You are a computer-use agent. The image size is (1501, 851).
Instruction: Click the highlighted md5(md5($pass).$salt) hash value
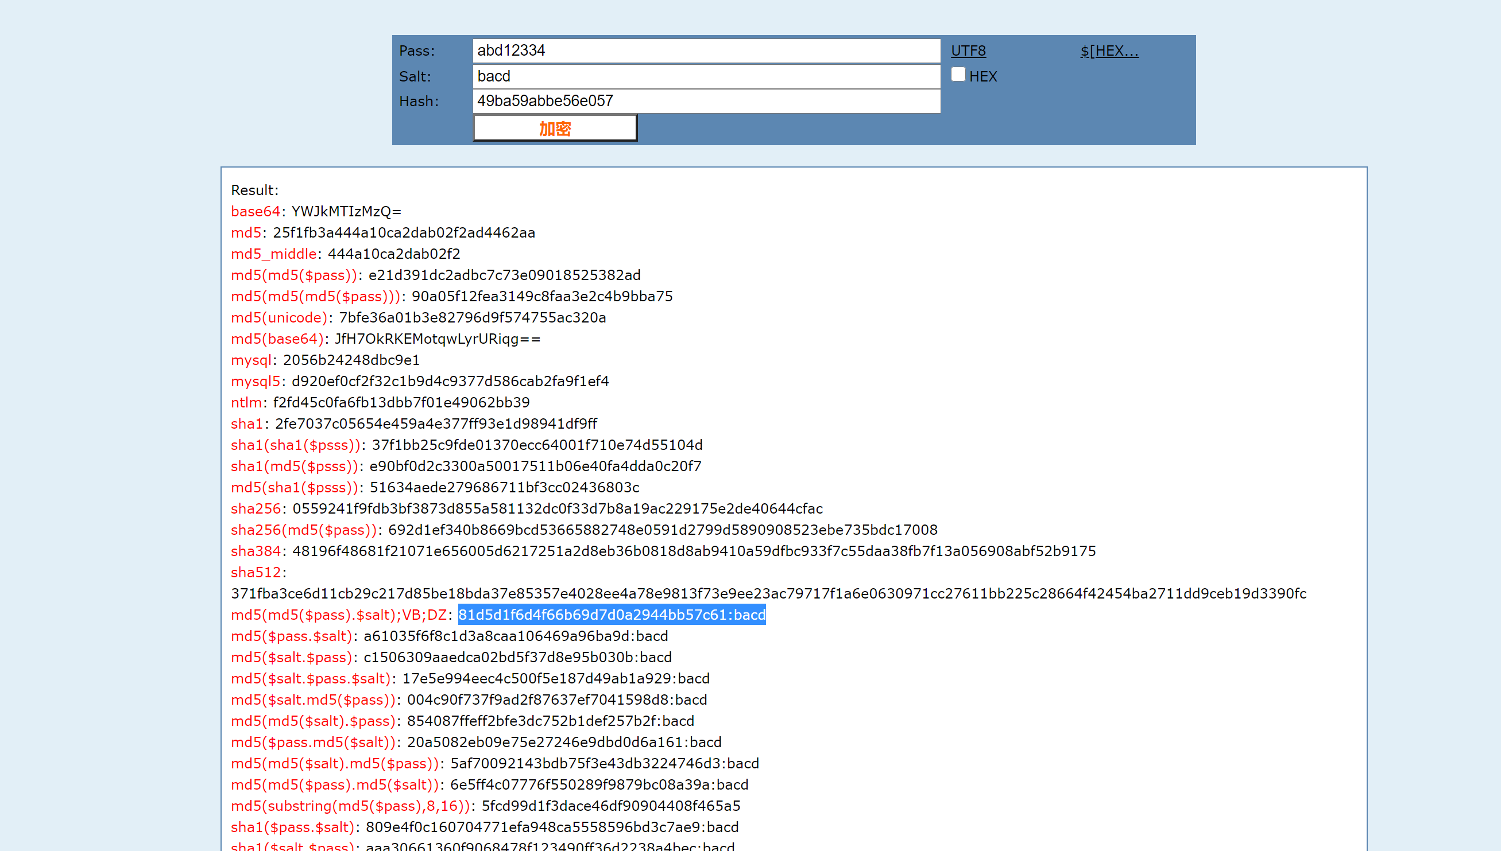pos(611,615)
